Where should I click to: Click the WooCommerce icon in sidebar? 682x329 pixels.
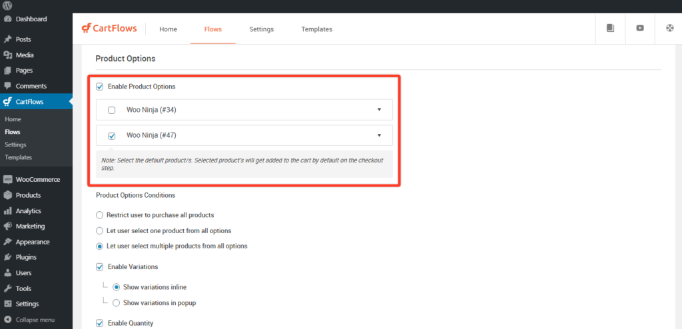point(7,179)
